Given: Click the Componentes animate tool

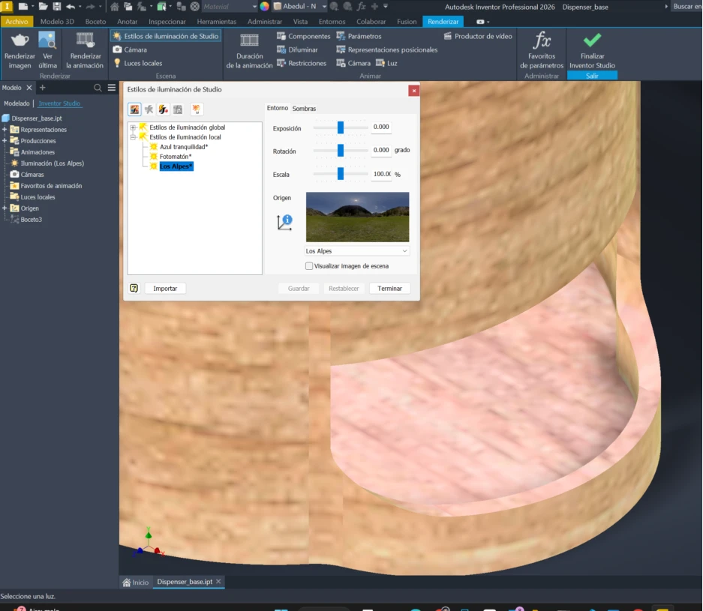Looking at the screenshot, I should pyautogui.click(x=304, y=36).
